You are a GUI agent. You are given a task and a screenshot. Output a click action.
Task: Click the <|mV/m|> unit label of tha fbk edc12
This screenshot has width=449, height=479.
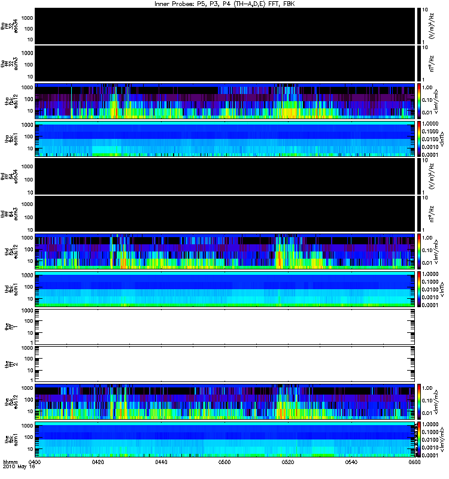point(436,101)
